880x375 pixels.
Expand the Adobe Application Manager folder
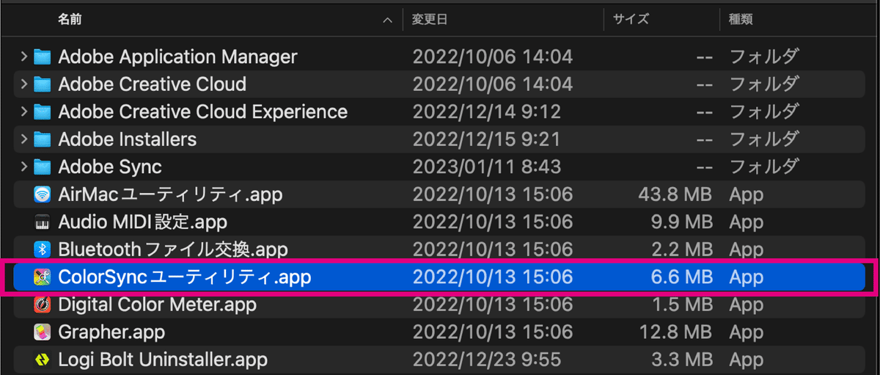(24, 57)
